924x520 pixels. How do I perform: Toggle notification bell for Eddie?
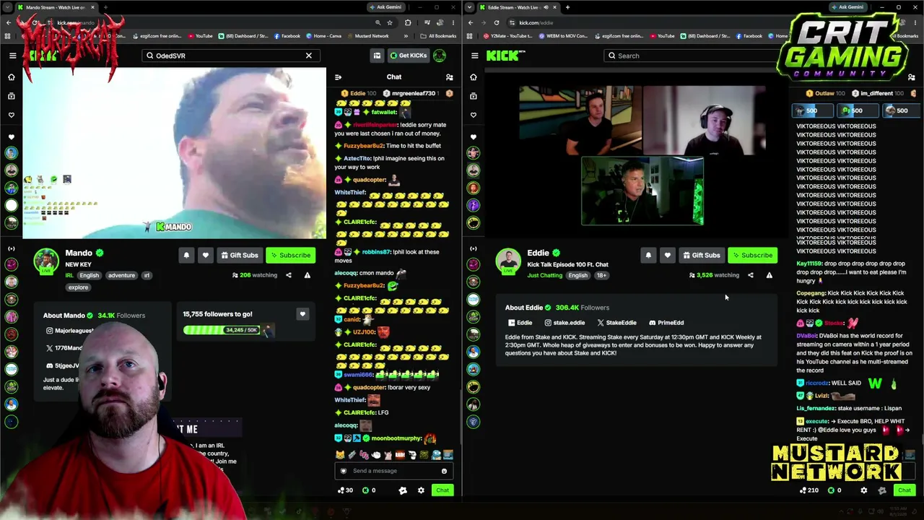648,255
